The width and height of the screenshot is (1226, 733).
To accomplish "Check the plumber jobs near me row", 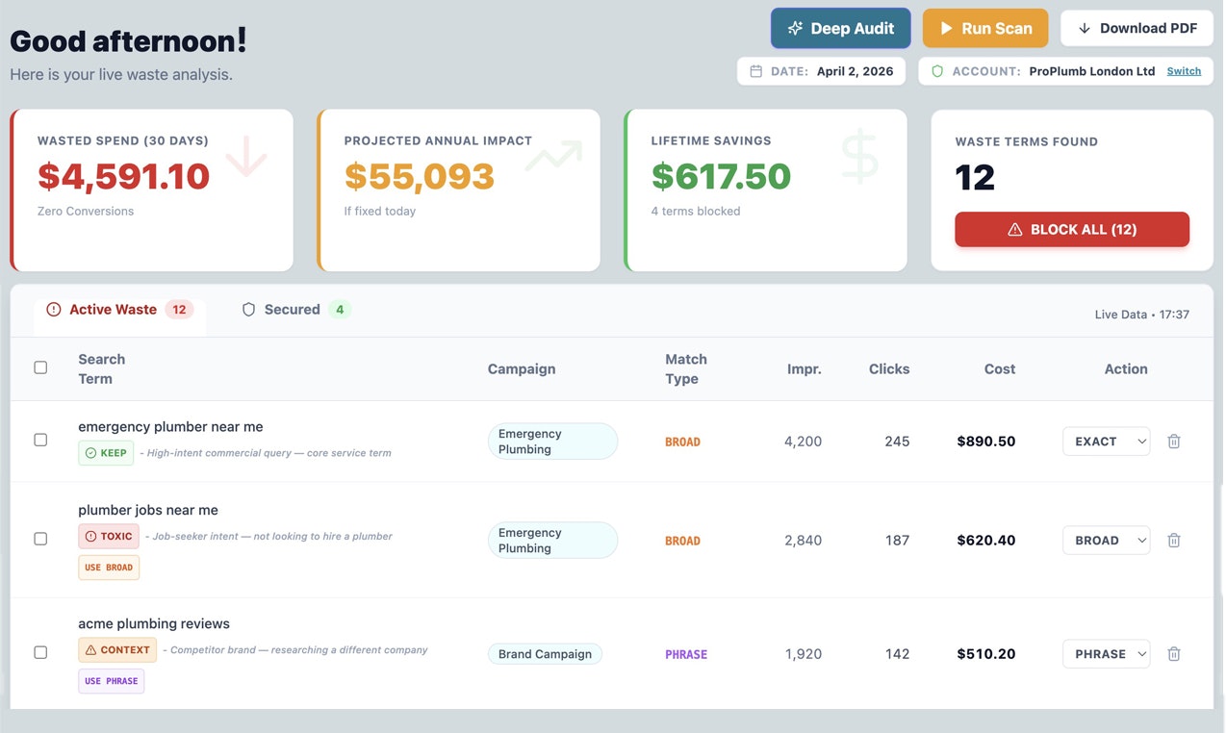I will [40, 539].
